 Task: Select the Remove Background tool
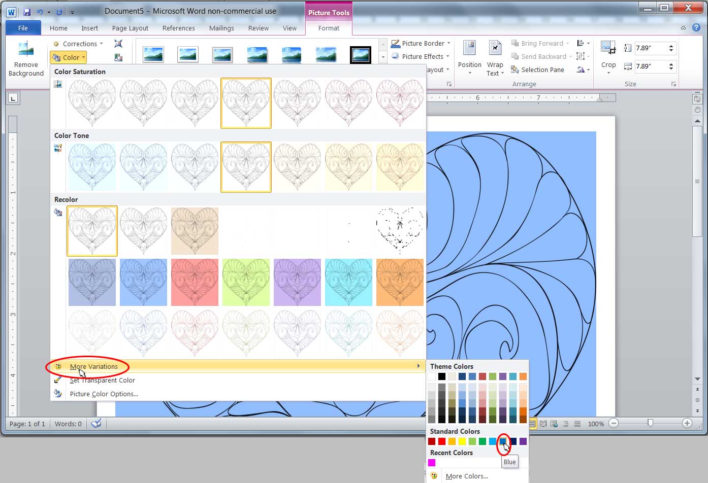[x=25, y=57]
